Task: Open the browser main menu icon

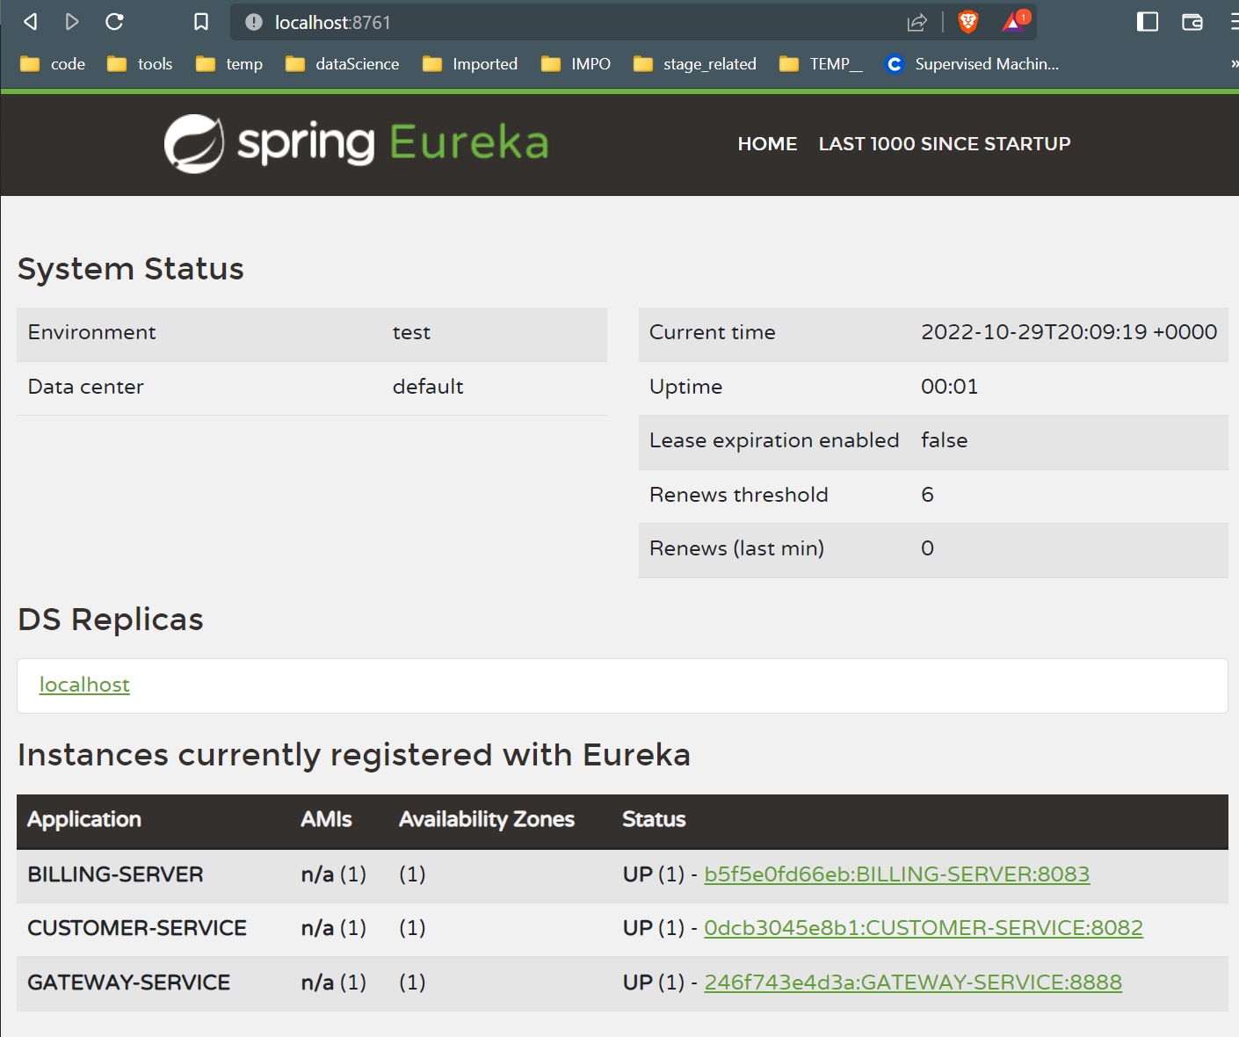Action: [1234, 22]
